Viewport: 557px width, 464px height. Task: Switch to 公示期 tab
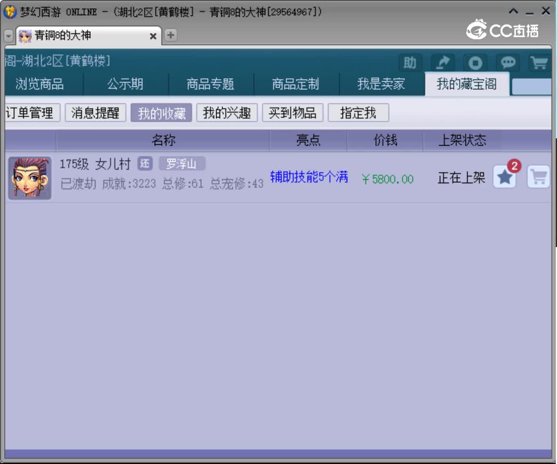125,84
